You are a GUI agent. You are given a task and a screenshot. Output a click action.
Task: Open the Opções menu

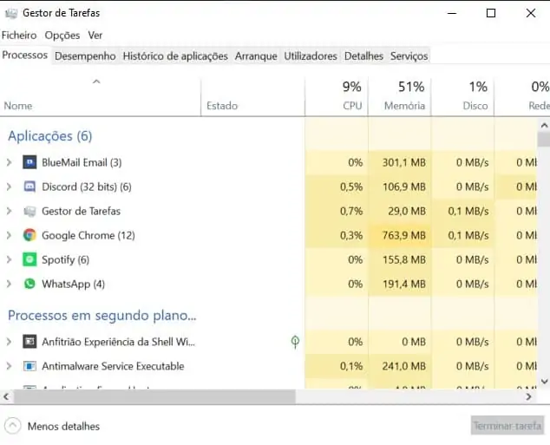[x=62, y=36]
